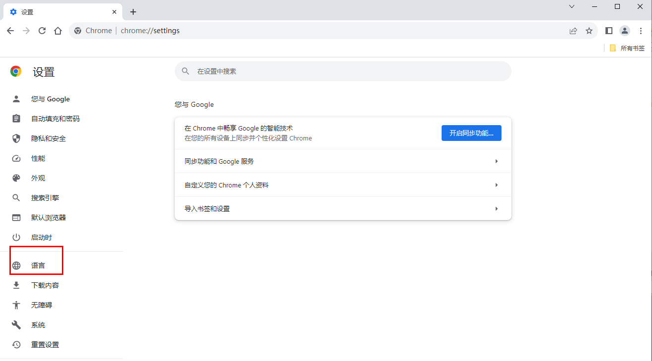Open the profile avatar icon
The height and width of the screenshot is (361, 652).
point(625,31)
